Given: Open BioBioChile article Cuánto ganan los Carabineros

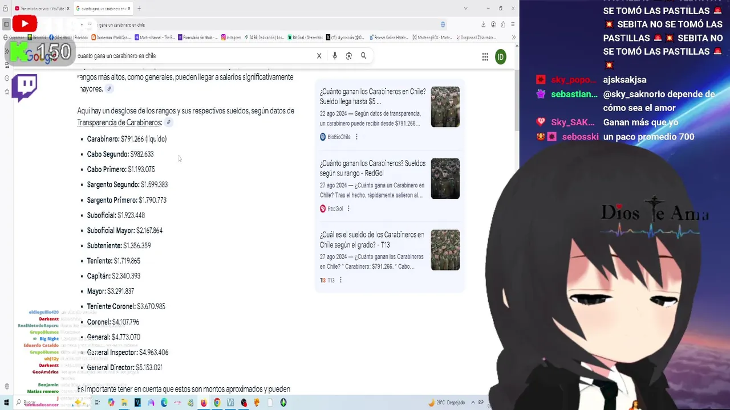Looking at the screenshot, I should pyautogui.click(x=372, y=96).
